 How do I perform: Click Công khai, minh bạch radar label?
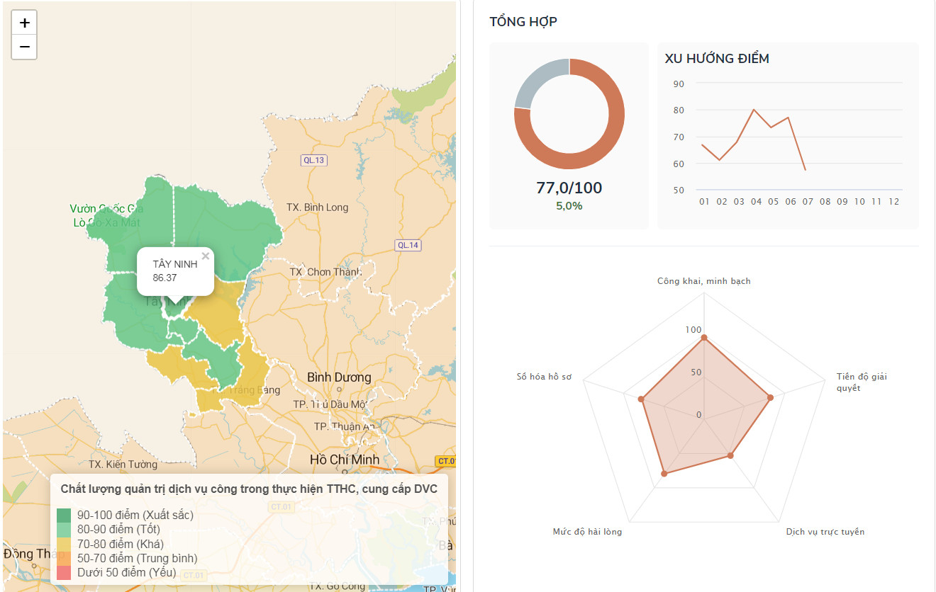pyautogui.click(x=703, y=281)
